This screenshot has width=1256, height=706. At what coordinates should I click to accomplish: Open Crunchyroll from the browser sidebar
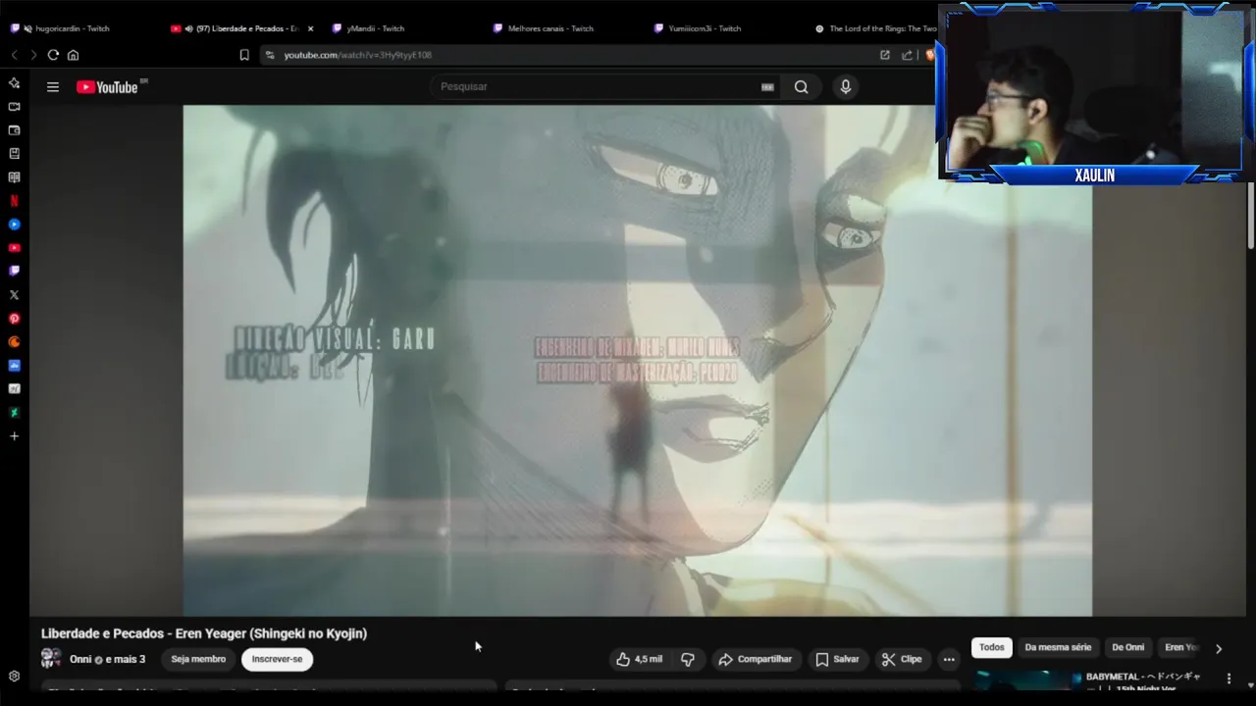[14, 342]
